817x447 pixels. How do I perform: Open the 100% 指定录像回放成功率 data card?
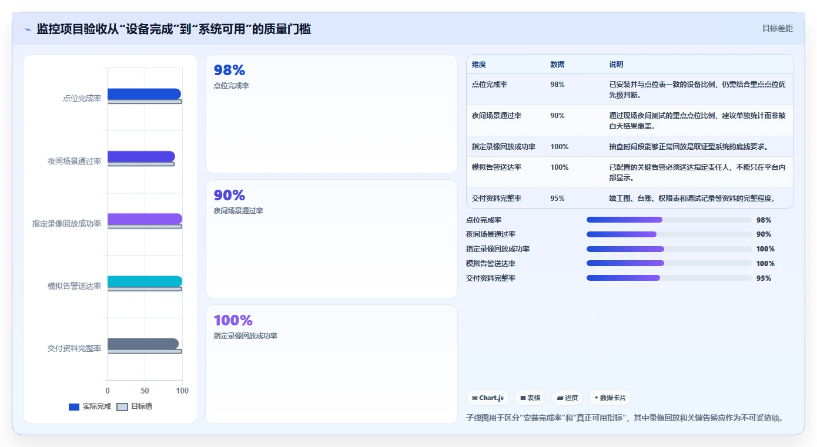coord(331,364)
